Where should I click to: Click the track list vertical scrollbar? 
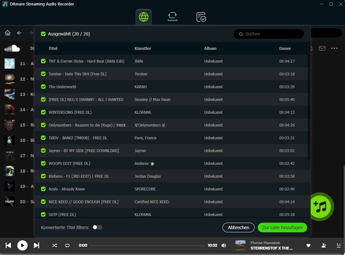tap(309, 107)
